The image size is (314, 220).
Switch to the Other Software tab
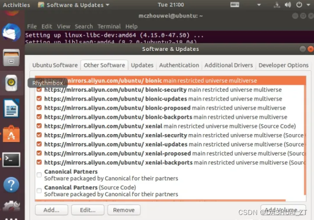104,65
